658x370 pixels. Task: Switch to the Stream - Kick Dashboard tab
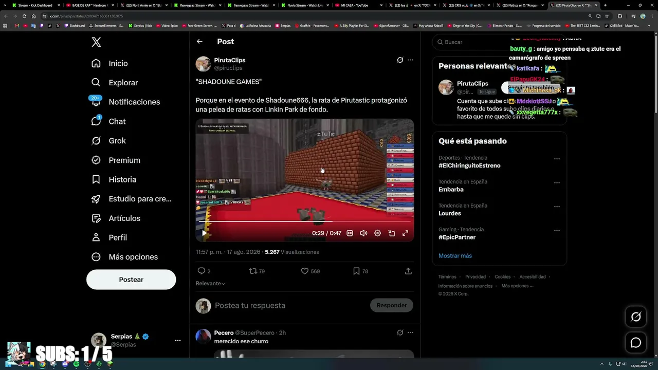[35, 5]
